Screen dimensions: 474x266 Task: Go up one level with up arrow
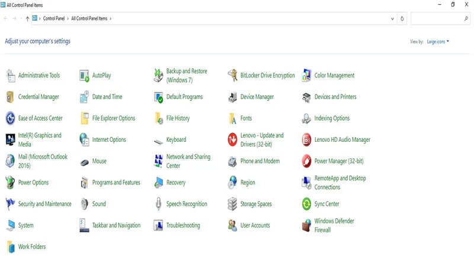pyautogui.click(x=27, y=19)
